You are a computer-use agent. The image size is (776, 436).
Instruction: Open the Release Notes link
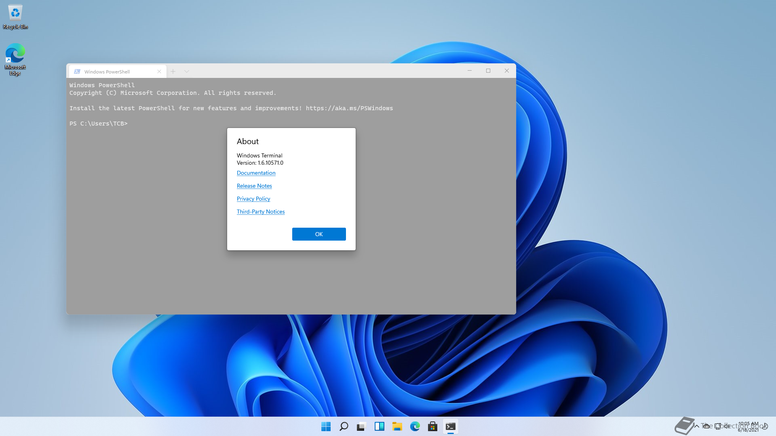pos(254,186)
